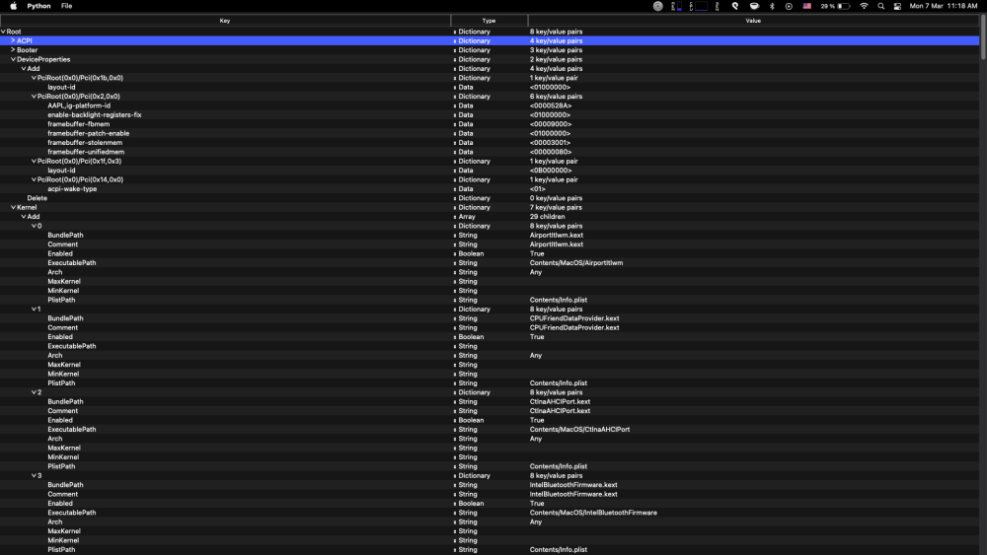Open the Apple menu
The image size is (987, 555).
13,6
